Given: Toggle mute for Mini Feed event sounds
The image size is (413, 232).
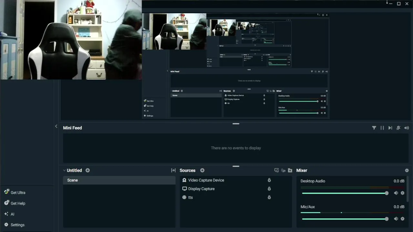Looking at the screenshot, I should (398, 128).
